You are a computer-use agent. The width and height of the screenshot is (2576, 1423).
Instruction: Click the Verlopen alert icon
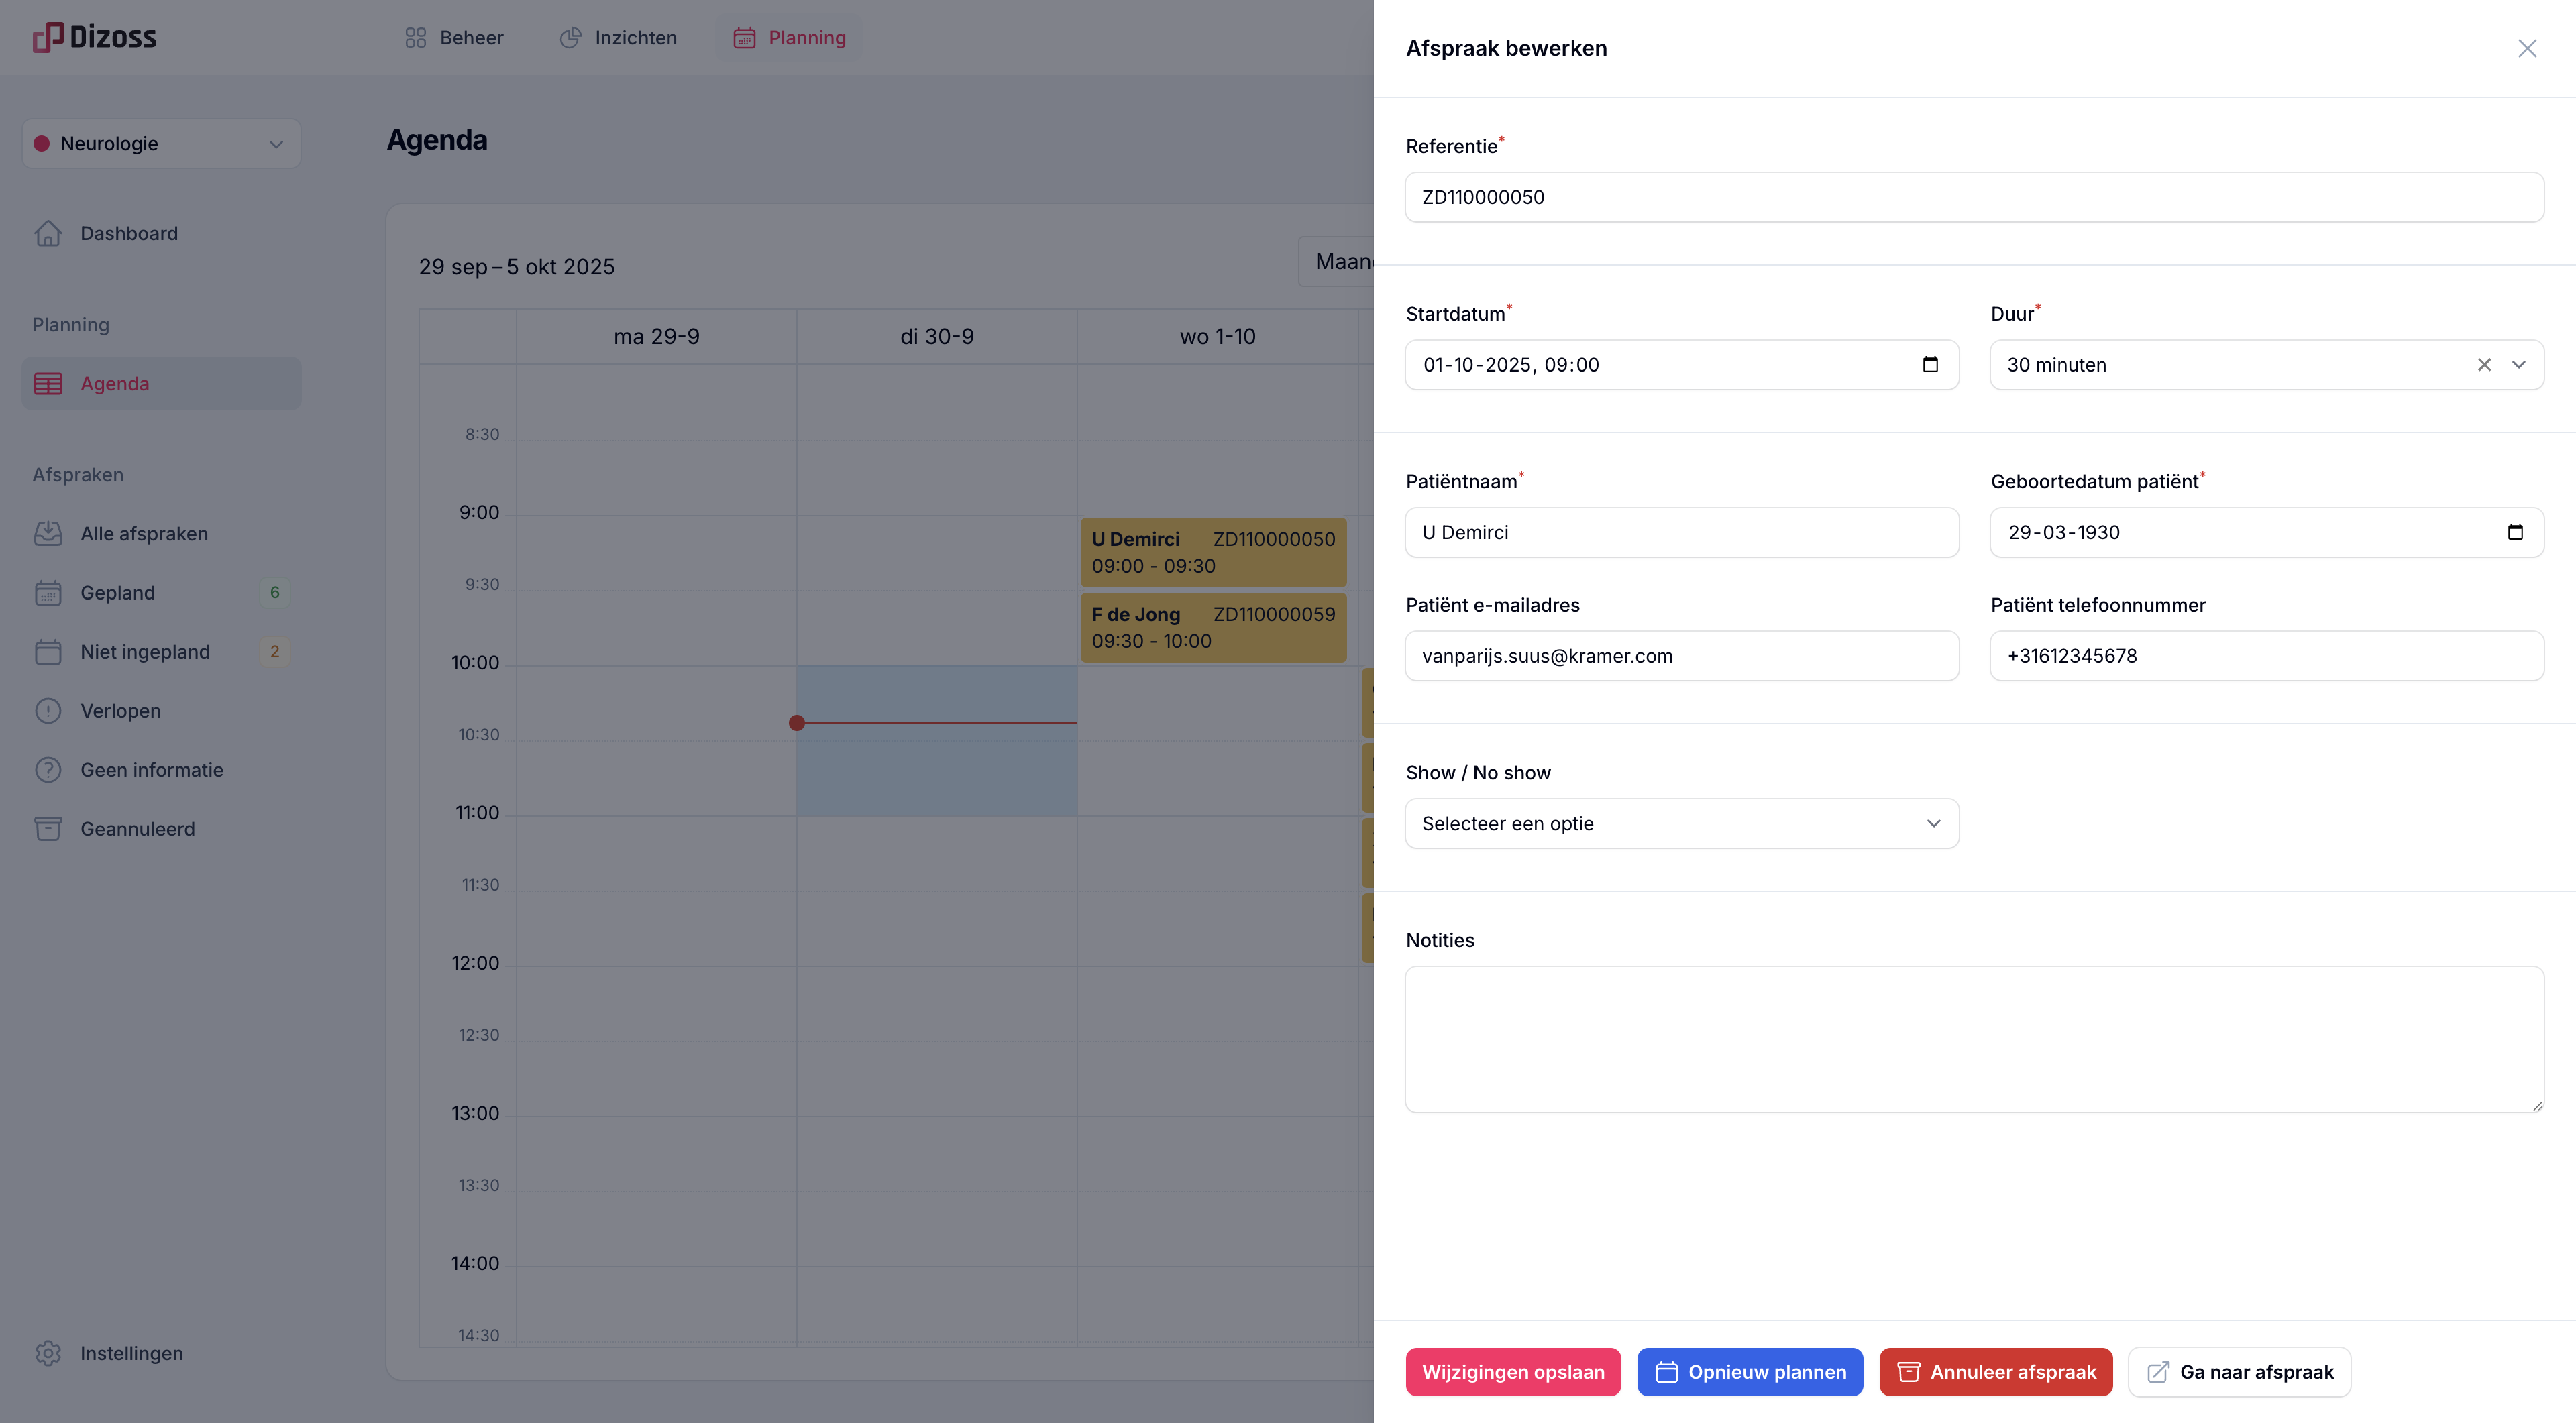(48, 711)
